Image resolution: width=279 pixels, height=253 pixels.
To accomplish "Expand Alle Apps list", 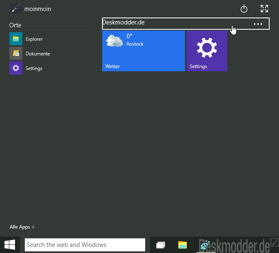I will point(22,227).
